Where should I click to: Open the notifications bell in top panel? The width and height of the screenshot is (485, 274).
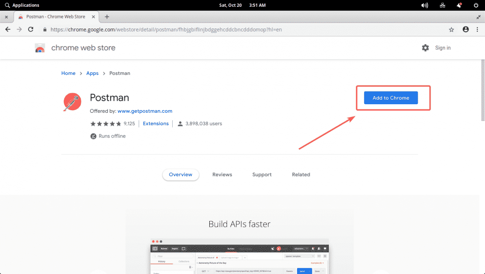tap(459, 5)
